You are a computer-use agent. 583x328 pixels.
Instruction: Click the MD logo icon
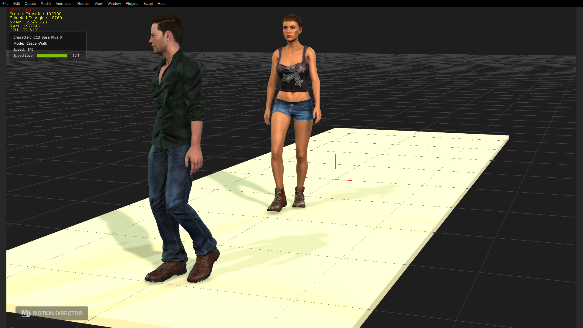[26, 313]
